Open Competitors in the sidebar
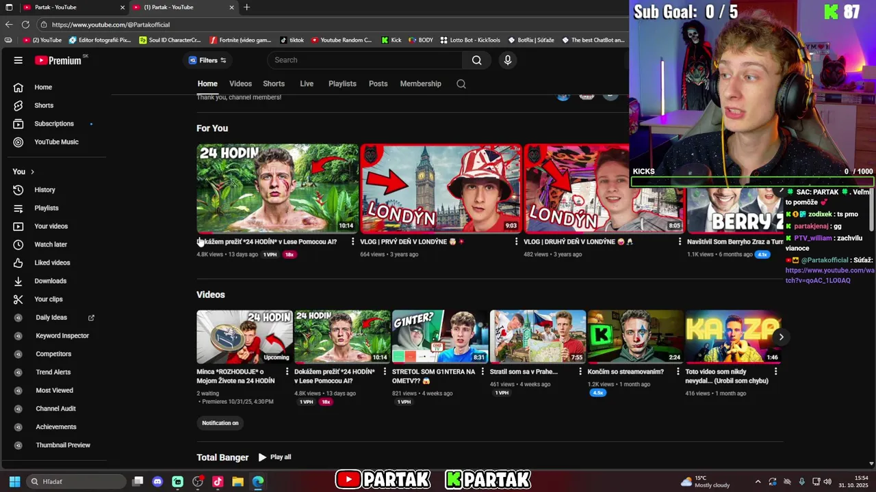Viewport: 876px width, 492px height. pos(53,354)
